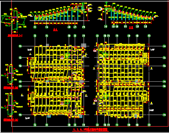Pick the upper green detail circle in the right plan
The width and height of the screenshot is (169, 133).
[105, 55]
